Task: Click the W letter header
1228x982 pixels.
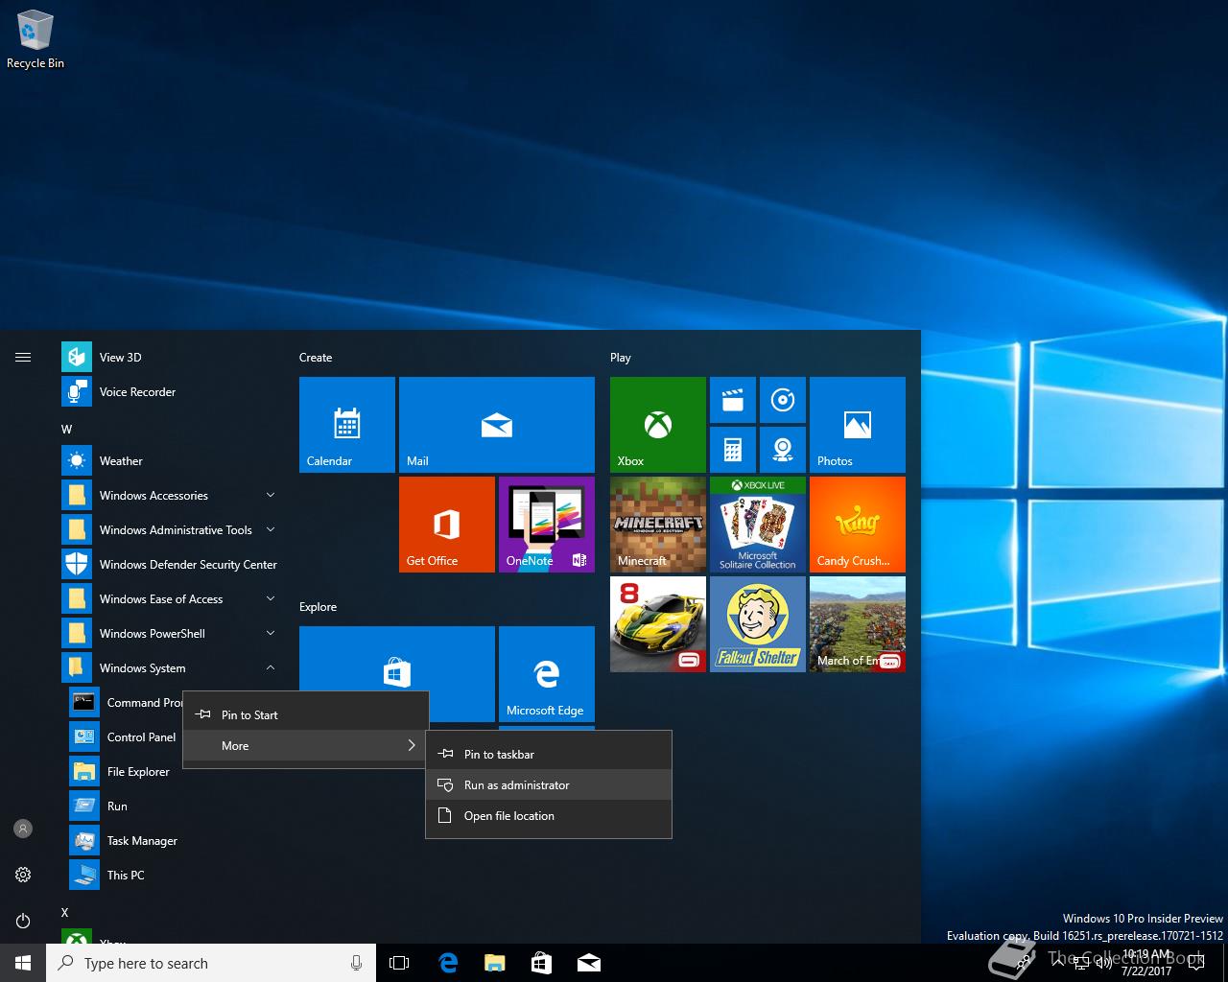Action: [x=66, y=429]
